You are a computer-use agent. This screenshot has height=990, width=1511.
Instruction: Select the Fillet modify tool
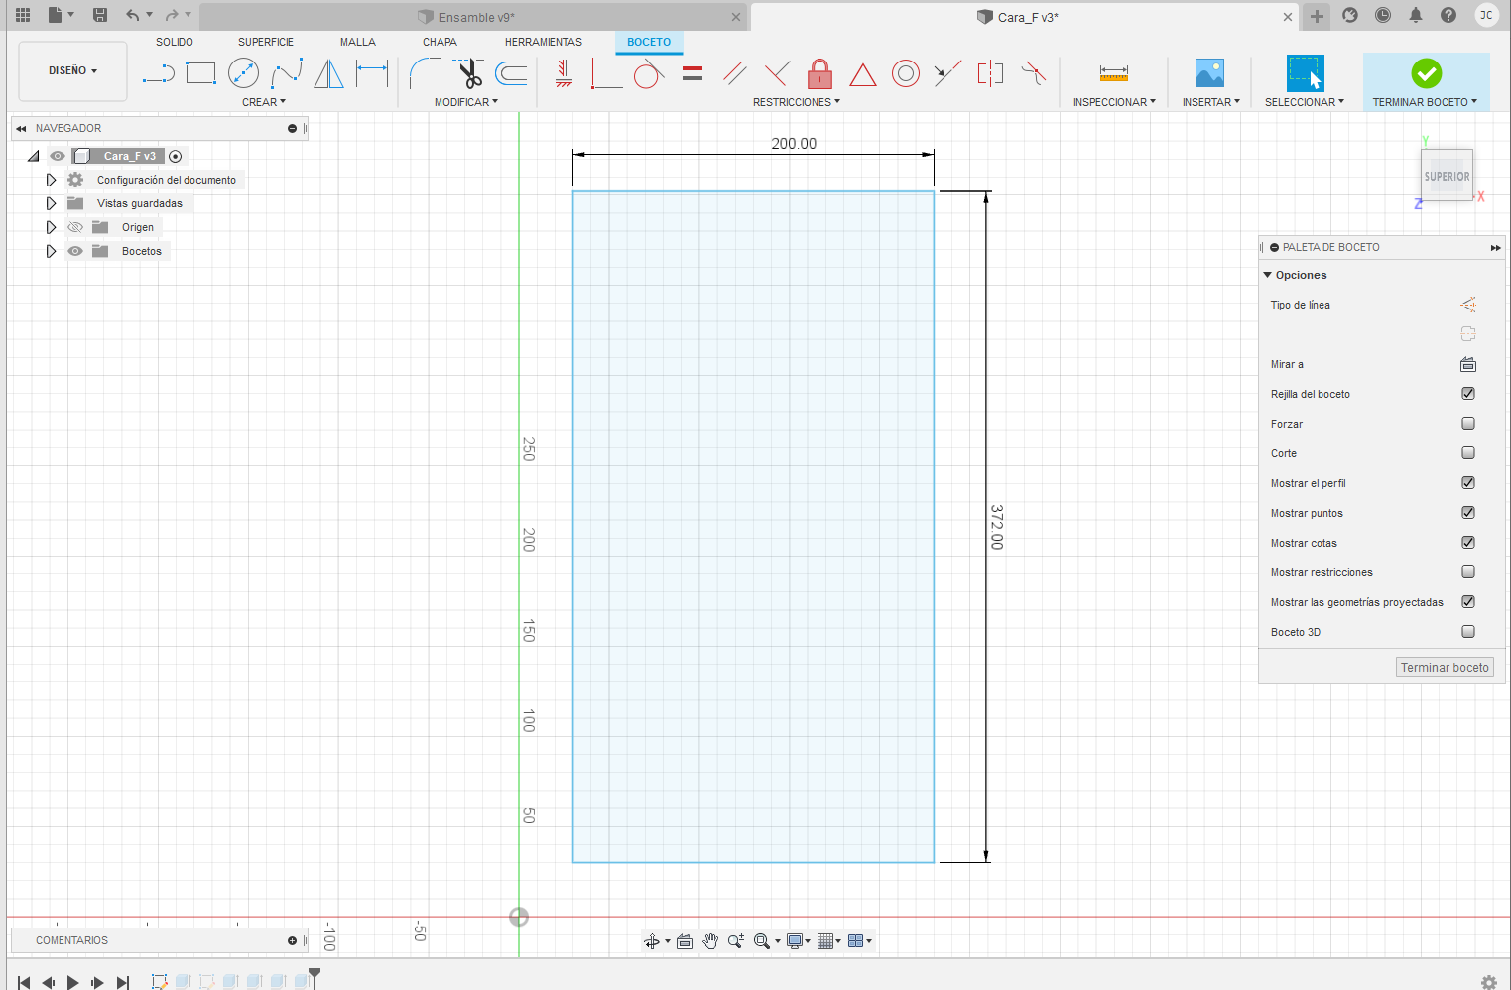pyautogui.click(x=426, y=73)
